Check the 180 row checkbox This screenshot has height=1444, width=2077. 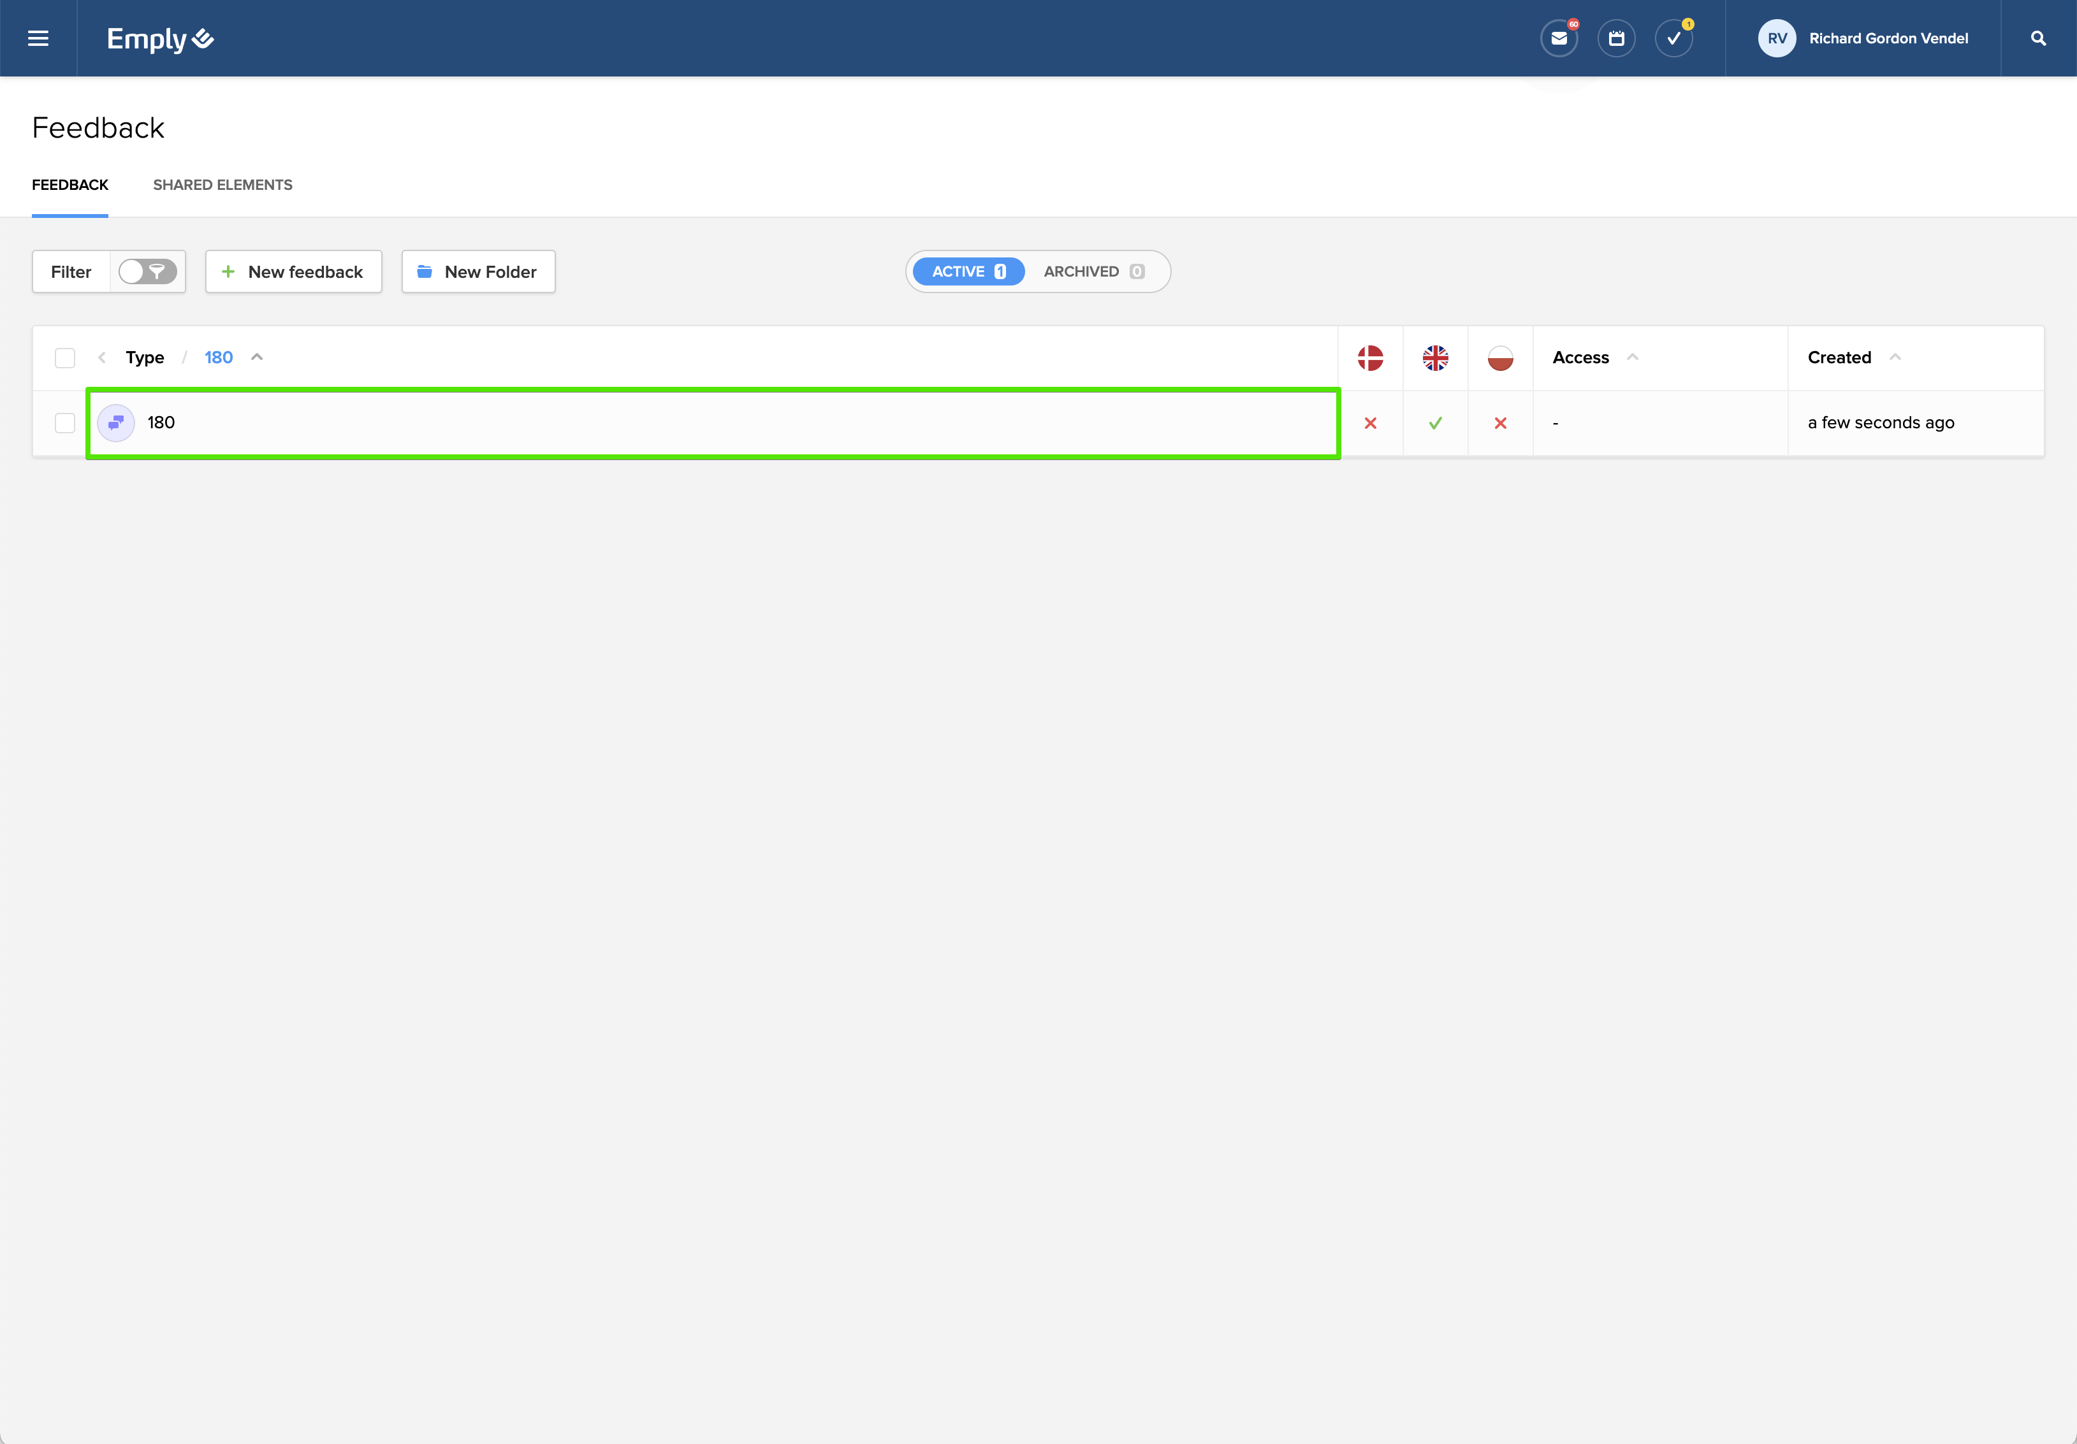(x=65, y=423)
